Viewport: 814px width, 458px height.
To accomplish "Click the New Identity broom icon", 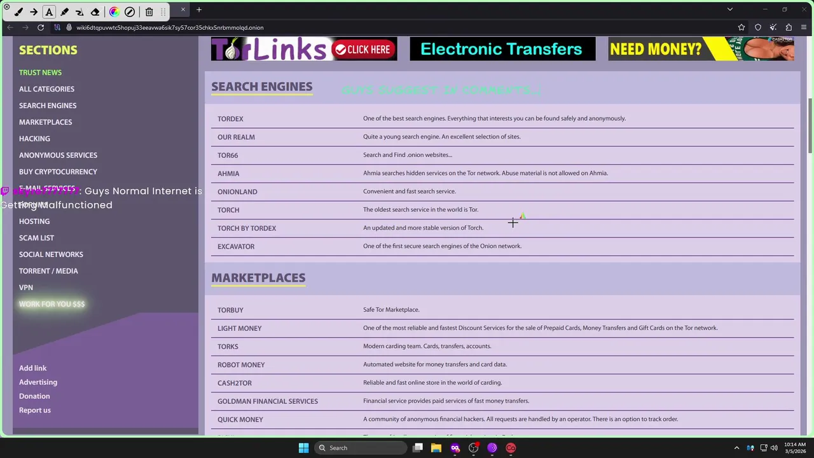I will pos(773,27).
